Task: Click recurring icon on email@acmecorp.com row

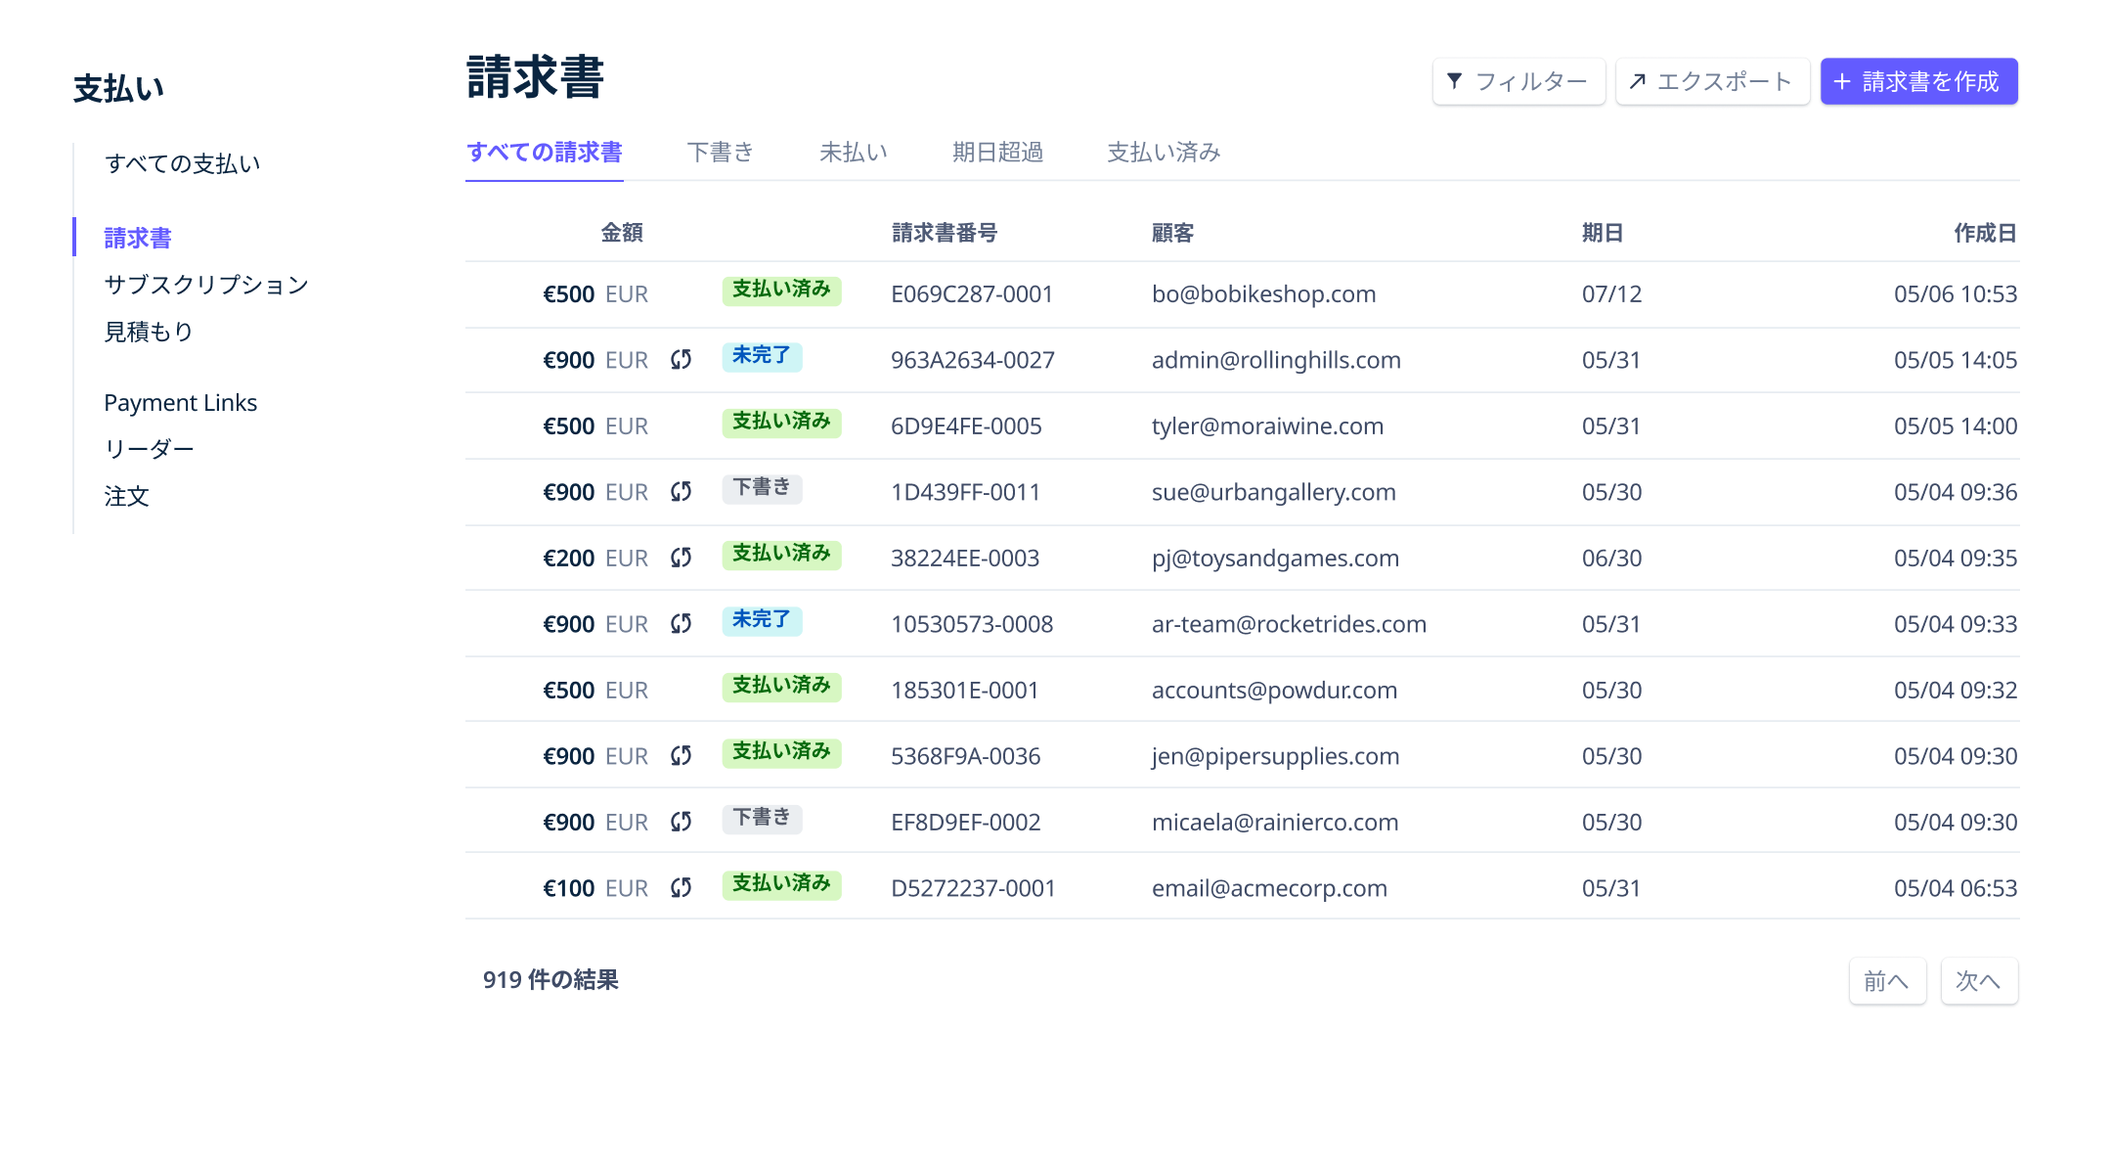Action: (681, 888)
